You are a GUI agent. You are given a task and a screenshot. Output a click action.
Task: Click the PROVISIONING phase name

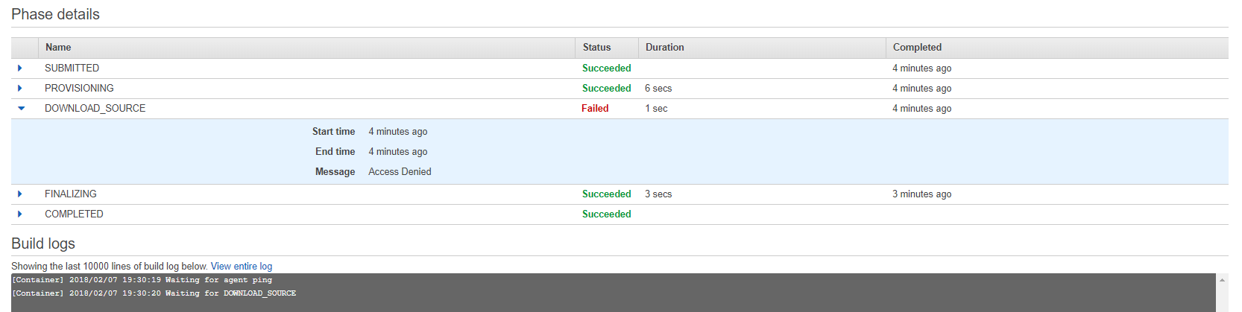(x=79, y=88)
